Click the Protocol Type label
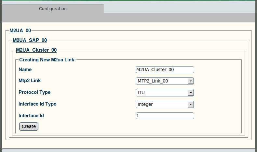The image size is (257, 152). pos(34,92)
